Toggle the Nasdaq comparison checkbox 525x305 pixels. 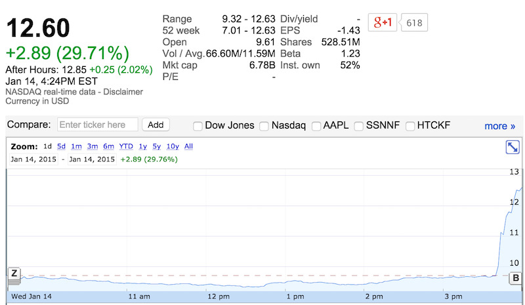pos(264,126)
